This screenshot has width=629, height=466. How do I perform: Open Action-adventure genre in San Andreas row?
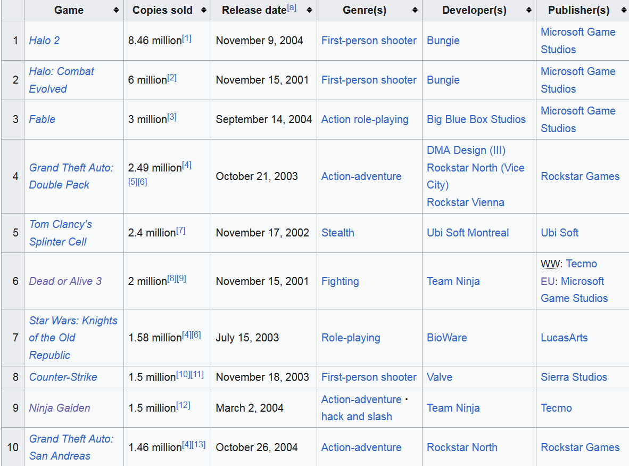click(x=361, y=447)
